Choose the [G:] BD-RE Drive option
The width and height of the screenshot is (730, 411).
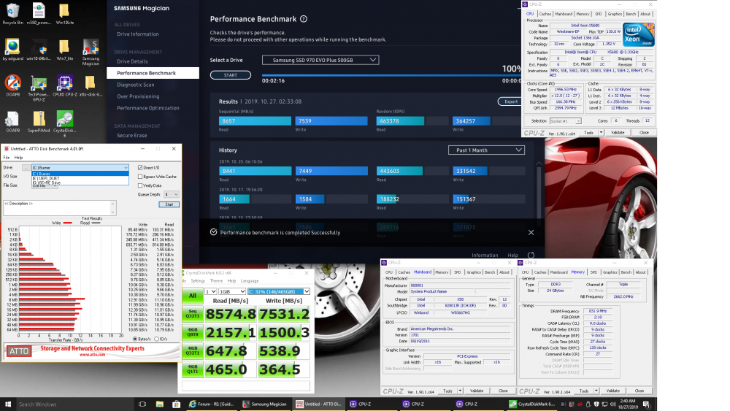(x=80, y=183)
